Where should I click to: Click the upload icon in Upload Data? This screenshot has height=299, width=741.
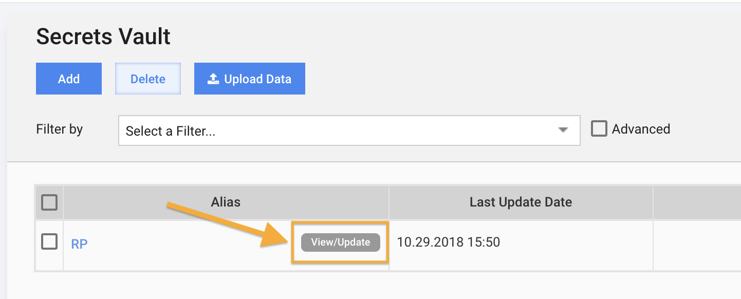[x=213, y=79]
